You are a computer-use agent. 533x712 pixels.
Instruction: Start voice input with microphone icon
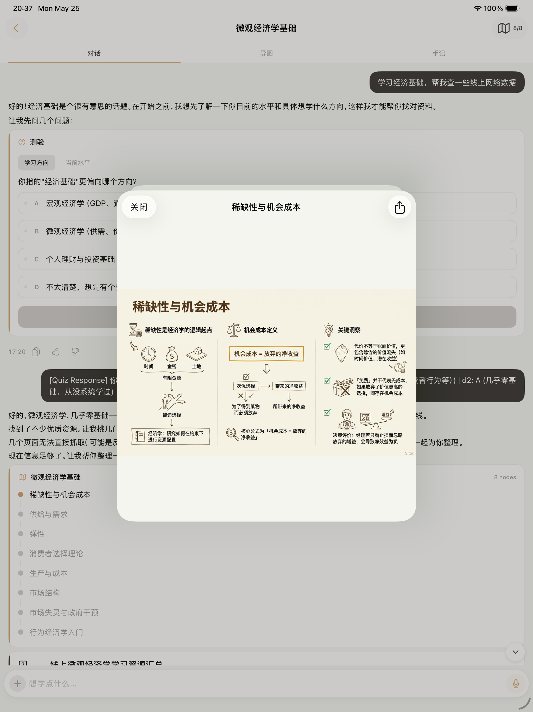tap(516, 684)
